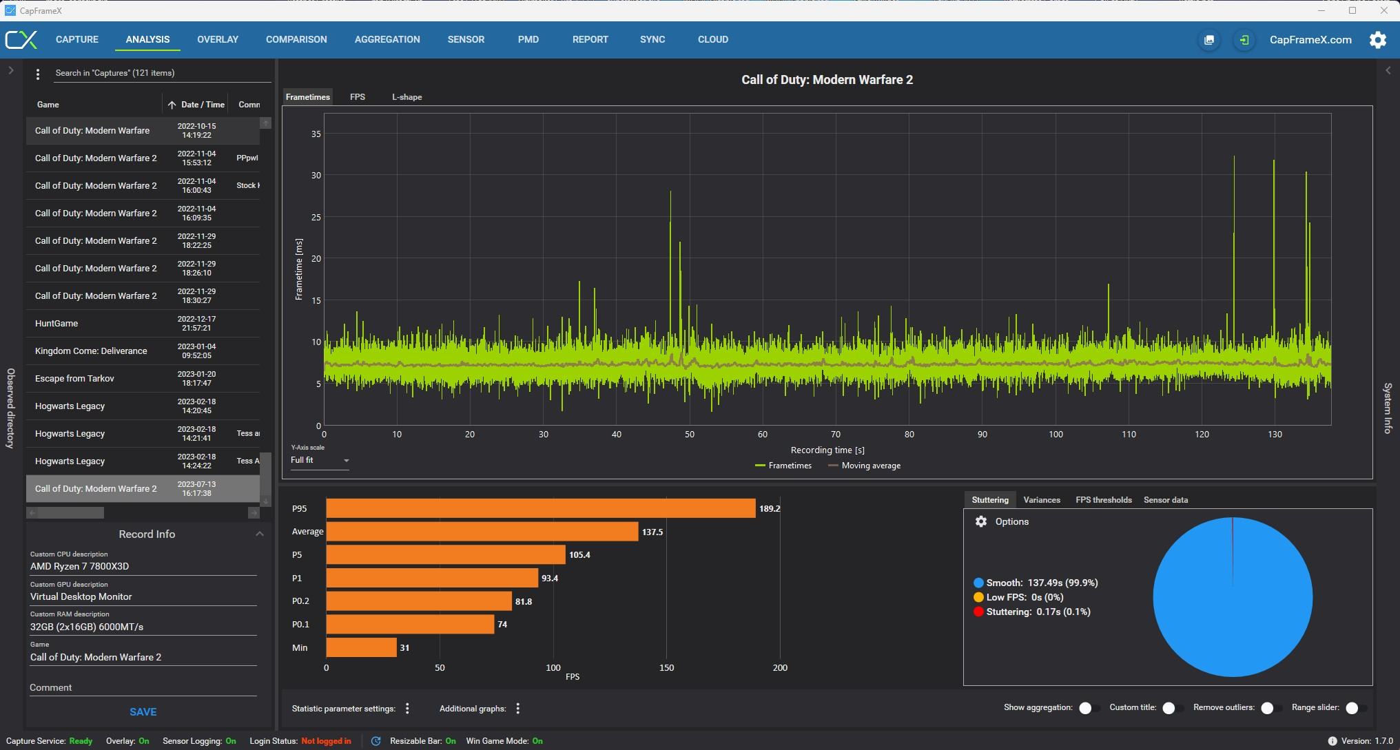The width and height of the screenshot is (1400, 750).
Task: Click the Search in Captures field
Action: click(x=162, y=73)
